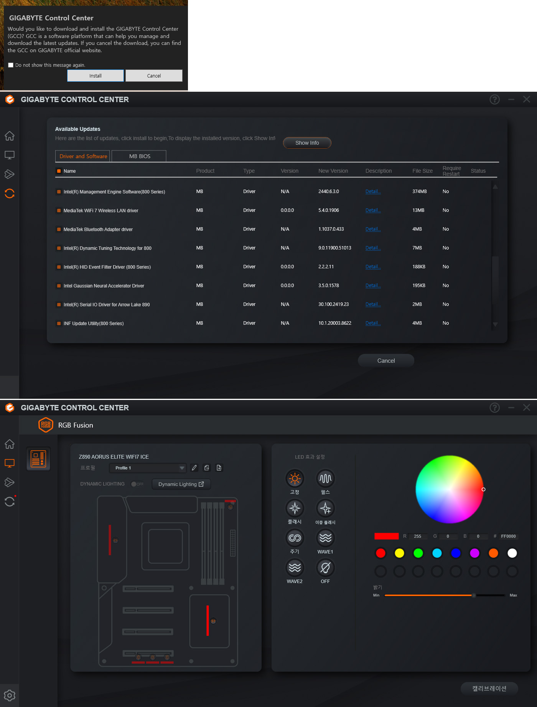This screenshot has width=537, height=707.
Task: Click the color wheel picker
Action: [x=450, y=489]
